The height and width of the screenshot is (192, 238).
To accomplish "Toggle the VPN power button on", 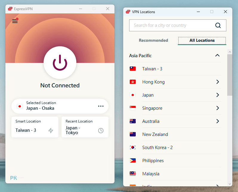I will [x=60, y=63].
